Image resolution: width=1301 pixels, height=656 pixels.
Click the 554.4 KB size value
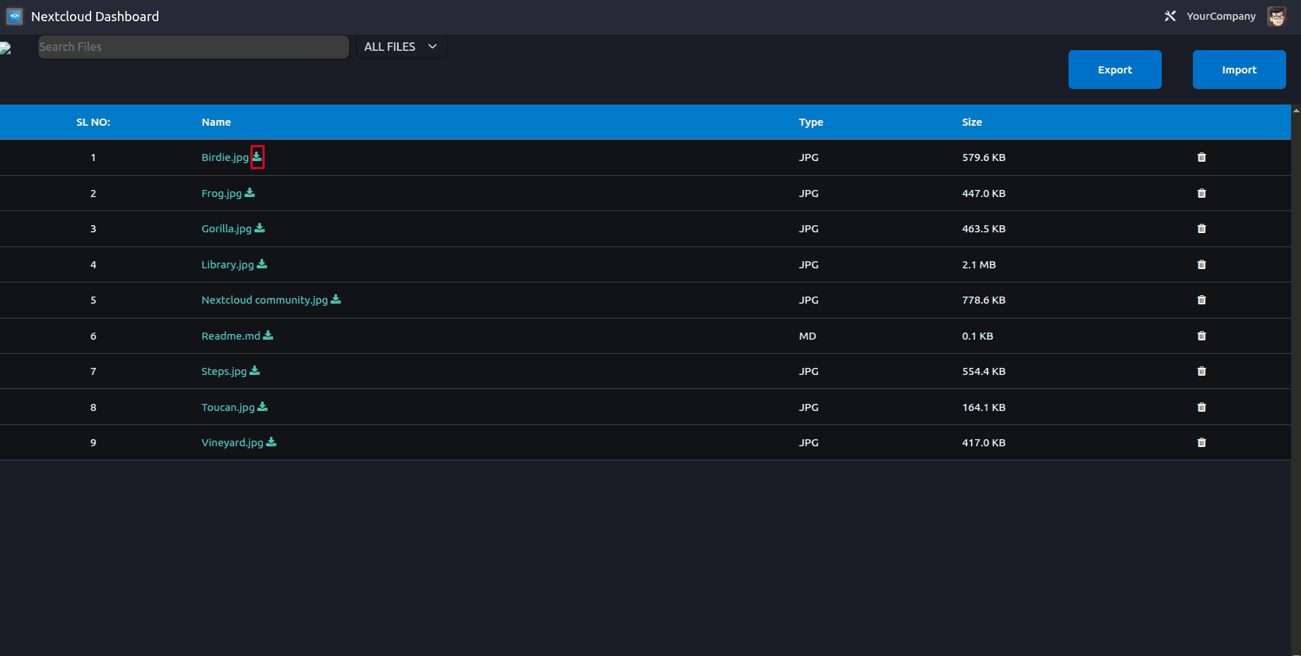coord(983,371)
